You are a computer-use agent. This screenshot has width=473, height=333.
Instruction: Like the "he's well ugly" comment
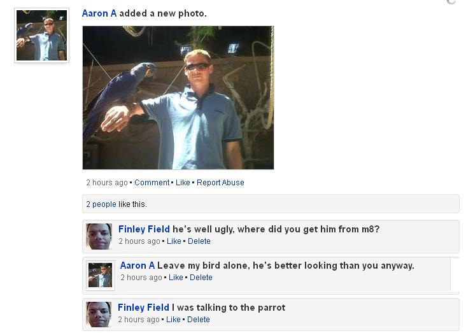click(174, 241)
